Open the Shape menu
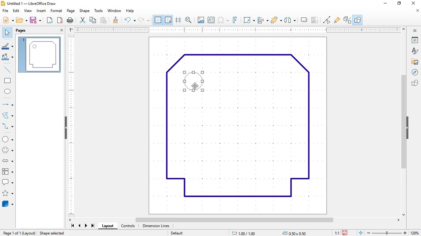Viewport: 421px width, 236px height. click(85, 11)
